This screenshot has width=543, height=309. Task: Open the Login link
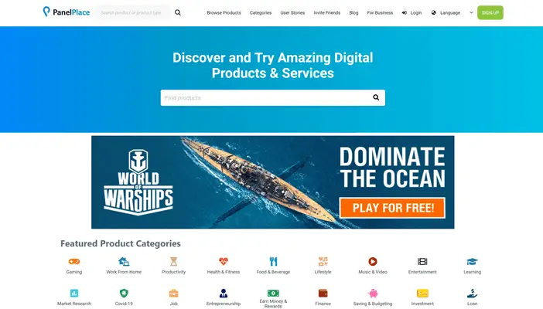[x=412, y=13]
